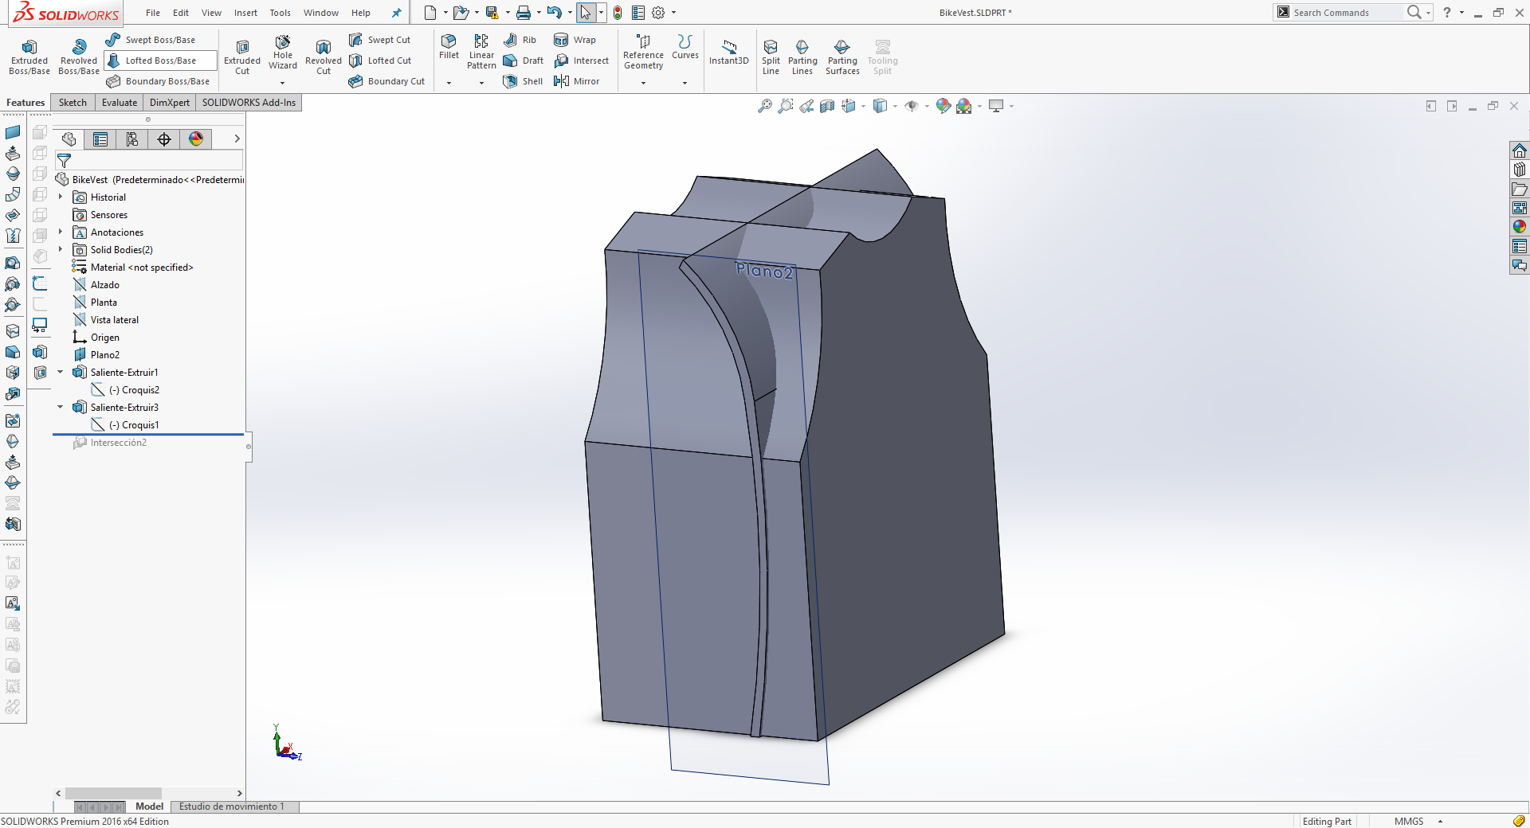This screenshot has height=828, width=1530.
Task: Open the ConfigurationManager tab icon
Action: pos(132,139)
